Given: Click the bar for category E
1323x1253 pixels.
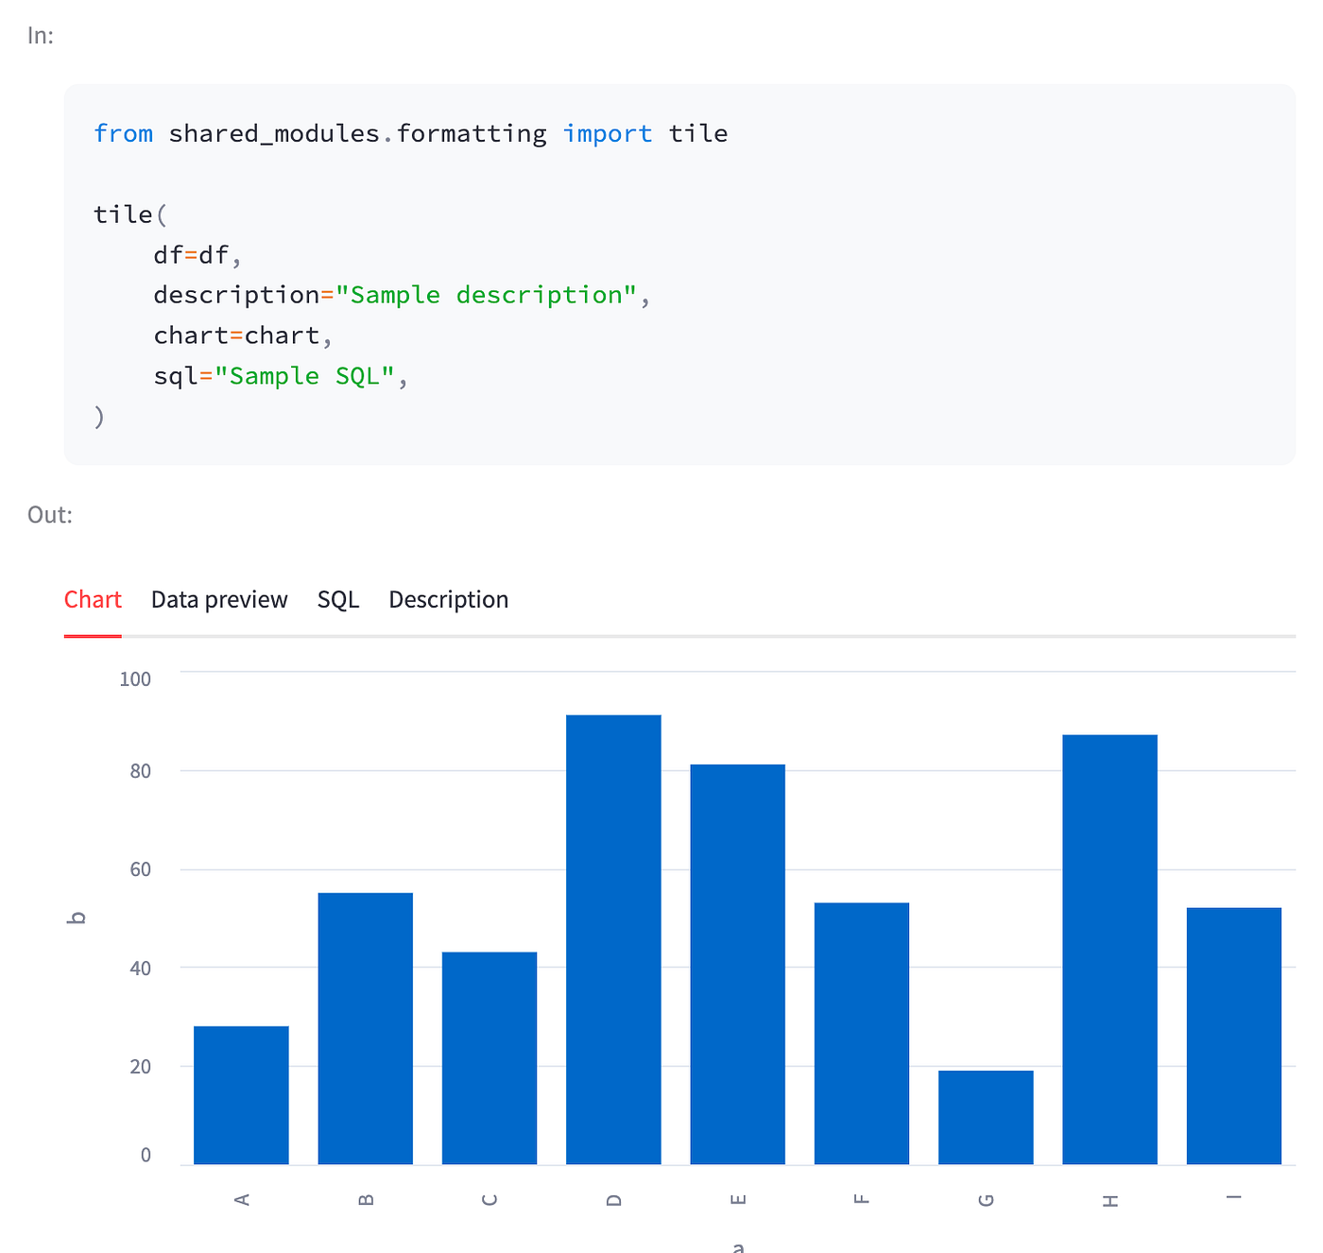Looking at the screenshot, I should tap(737, 964).
